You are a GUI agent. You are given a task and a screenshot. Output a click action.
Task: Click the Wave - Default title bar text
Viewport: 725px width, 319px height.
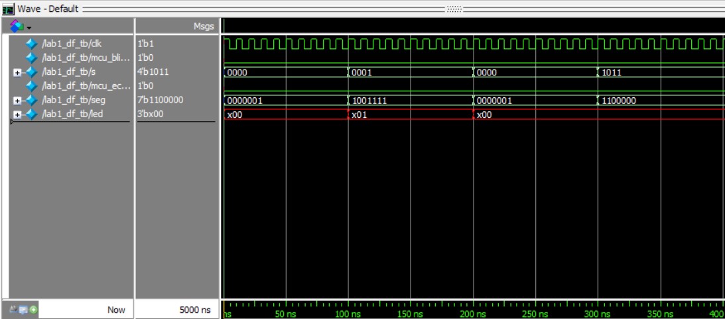click(x=48, y=9)
